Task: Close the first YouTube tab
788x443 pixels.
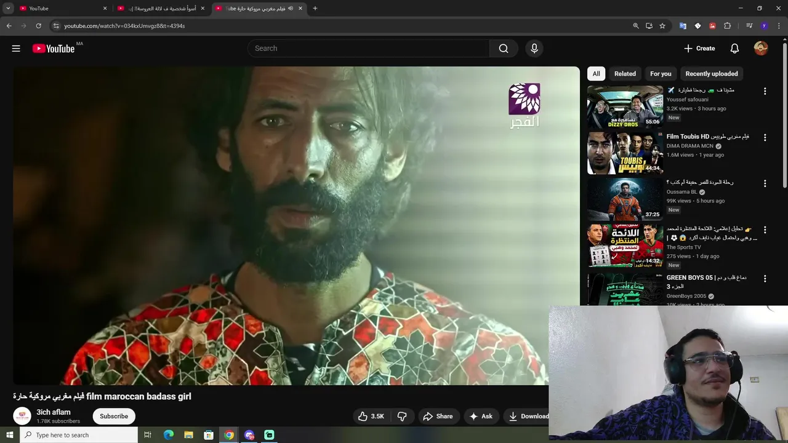Action: point(105,9)
